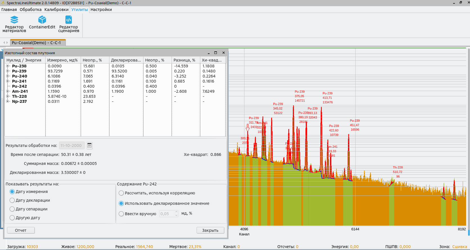Open the Калибровки menu
Screen dimensions: 470x250
point(56,10)
